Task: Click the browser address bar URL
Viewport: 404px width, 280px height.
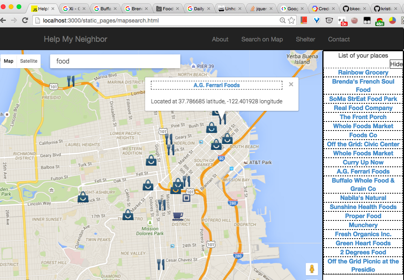Action: [x=101, y=21]
